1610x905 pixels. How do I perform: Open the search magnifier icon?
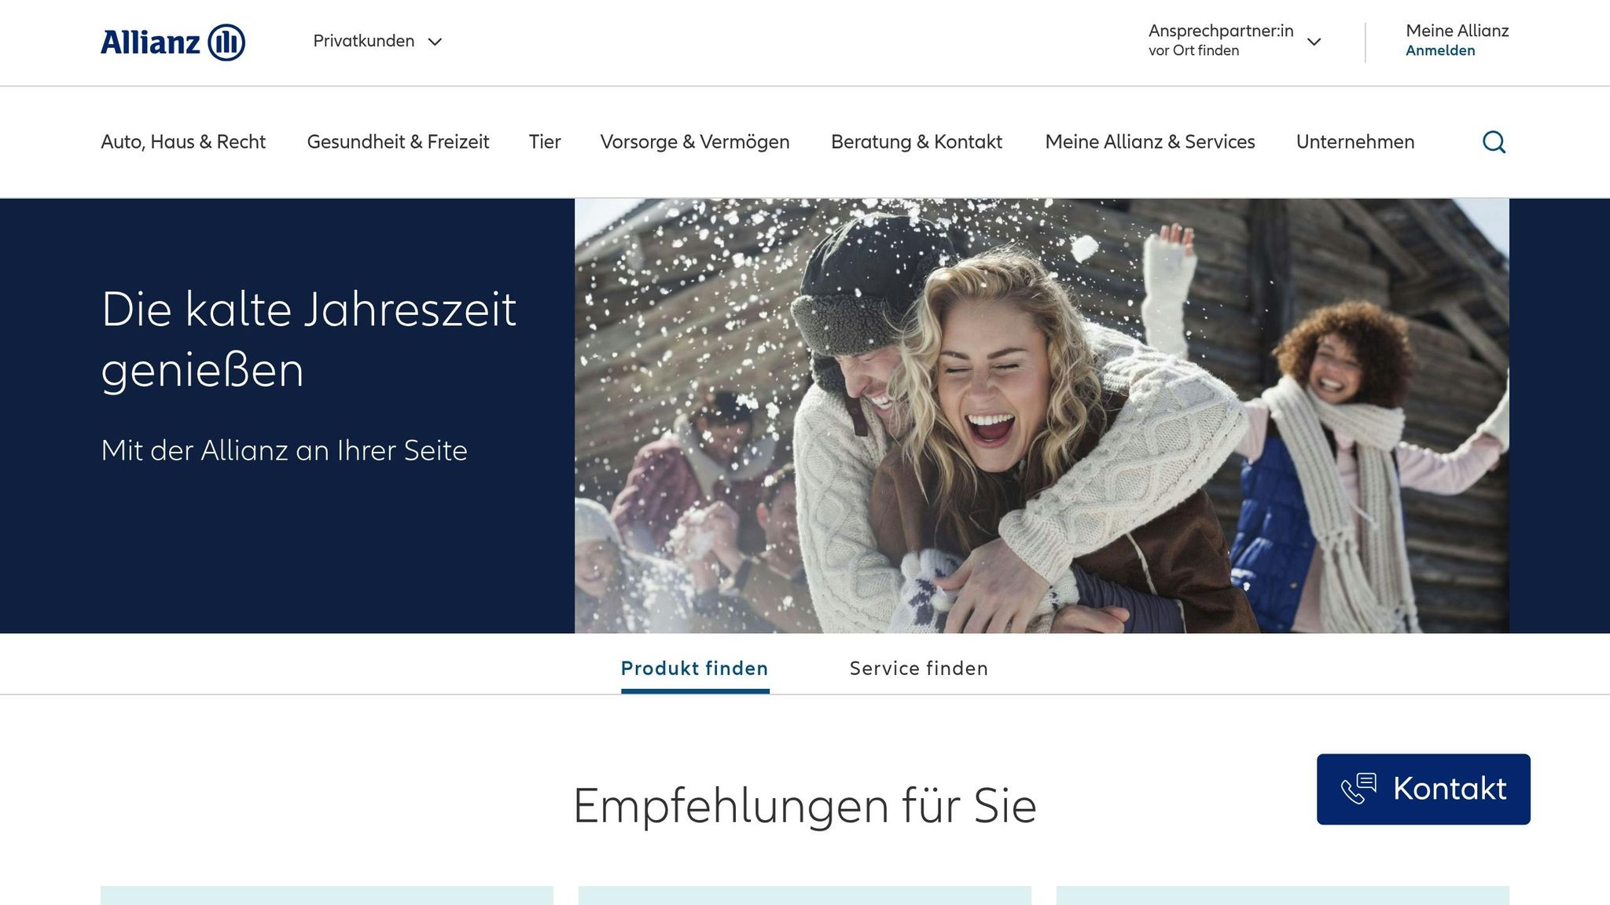pos(1494,142)
